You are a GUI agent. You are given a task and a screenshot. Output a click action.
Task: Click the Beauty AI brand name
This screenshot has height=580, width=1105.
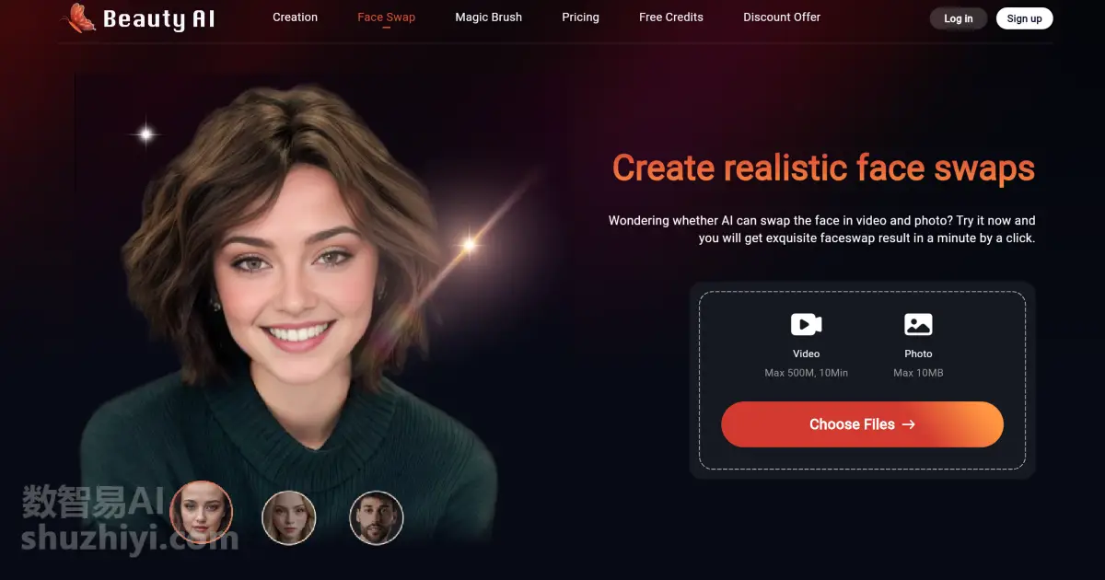158,19
